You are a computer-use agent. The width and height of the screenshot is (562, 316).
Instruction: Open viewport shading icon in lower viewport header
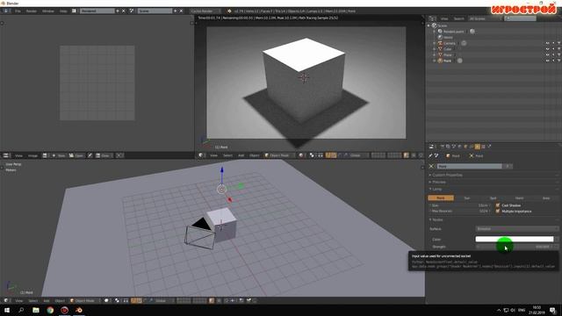107,300
